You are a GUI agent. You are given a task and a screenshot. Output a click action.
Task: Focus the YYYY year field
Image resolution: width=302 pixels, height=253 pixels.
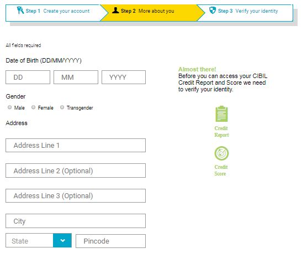(124, 78)
